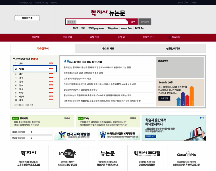Click the 기관회원[로그인] link
Screen dimensions: 216x171
(26, 3)
